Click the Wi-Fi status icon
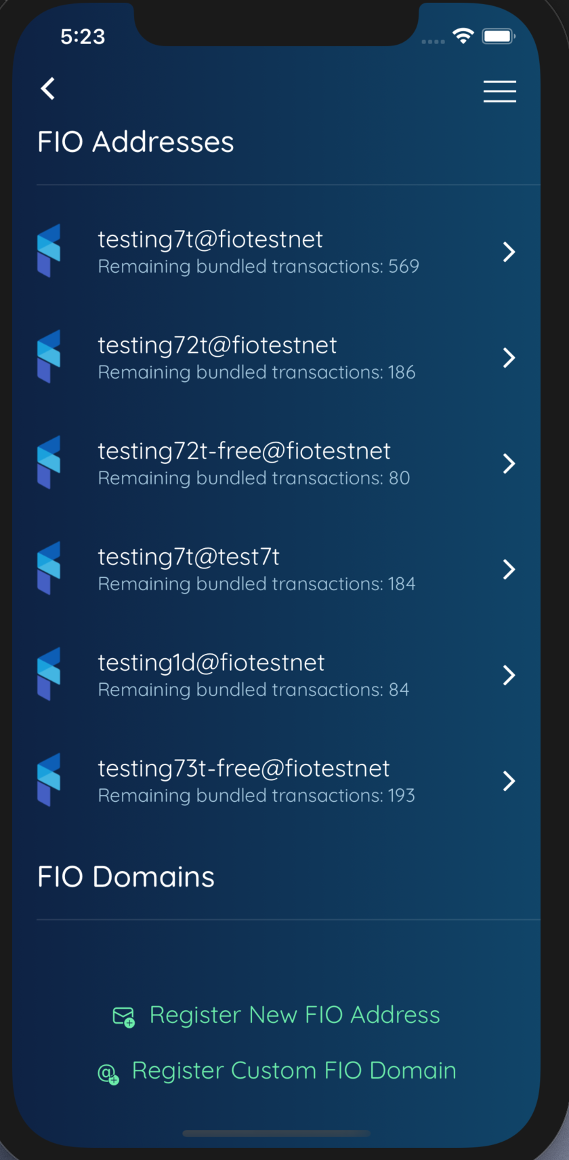Viewport: 569px width, 1160px height. pyautogui.click(x=463, y=37)
